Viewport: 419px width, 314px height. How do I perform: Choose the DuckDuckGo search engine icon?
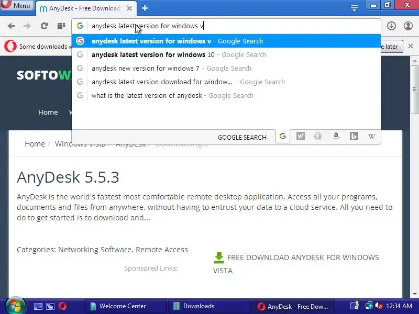tap(318, 137)
